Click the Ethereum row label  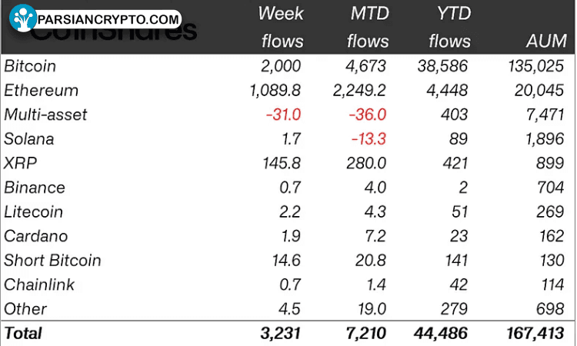(x=42, y=91)
